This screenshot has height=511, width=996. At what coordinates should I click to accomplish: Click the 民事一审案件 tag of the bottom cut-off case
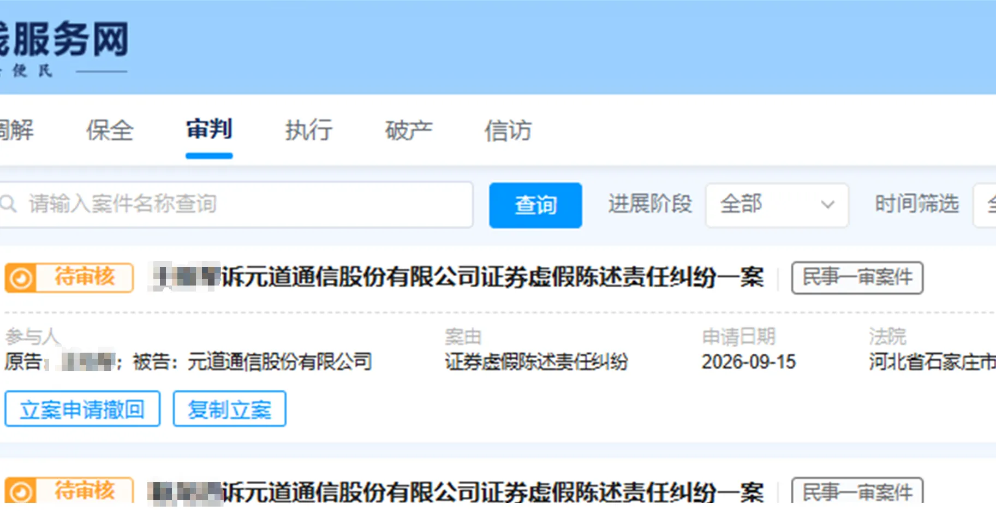click(857, 491)
